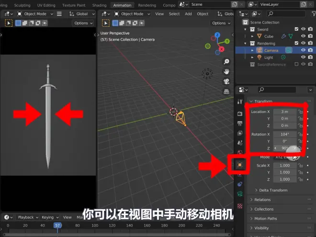
Task: Click the Cube modifier wrench icon
Action: 283,36
